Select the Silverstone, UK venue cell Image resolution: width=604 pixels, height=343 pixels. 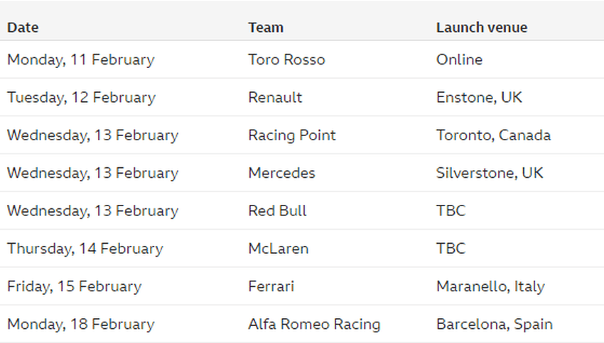pyautogui.click(x=490, y=173)
